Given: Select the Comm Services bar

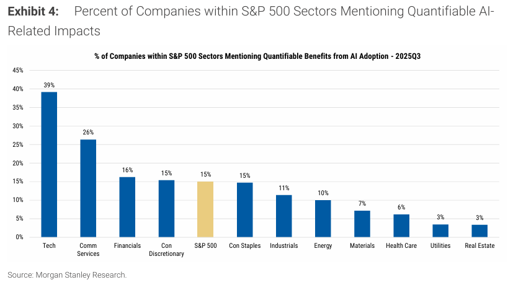Looking at the screenshot, I should (88, 188).
